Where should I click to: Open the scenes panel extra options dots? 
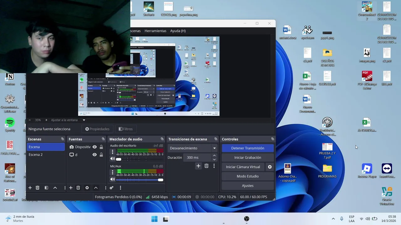pos(65,188)
